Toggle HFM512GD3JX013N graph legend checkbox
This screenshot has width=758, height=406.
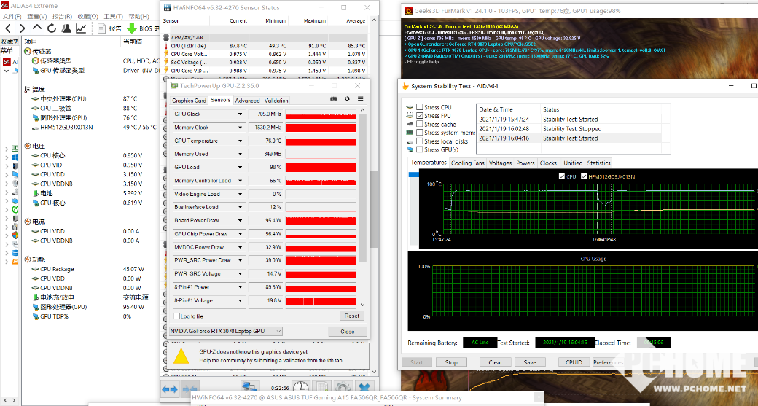pyautogui.click(x=584, y=176)
